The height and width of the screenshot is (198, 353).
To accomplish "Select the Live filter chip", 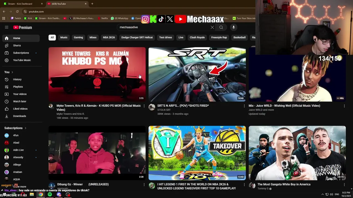I will coord(181,37).
